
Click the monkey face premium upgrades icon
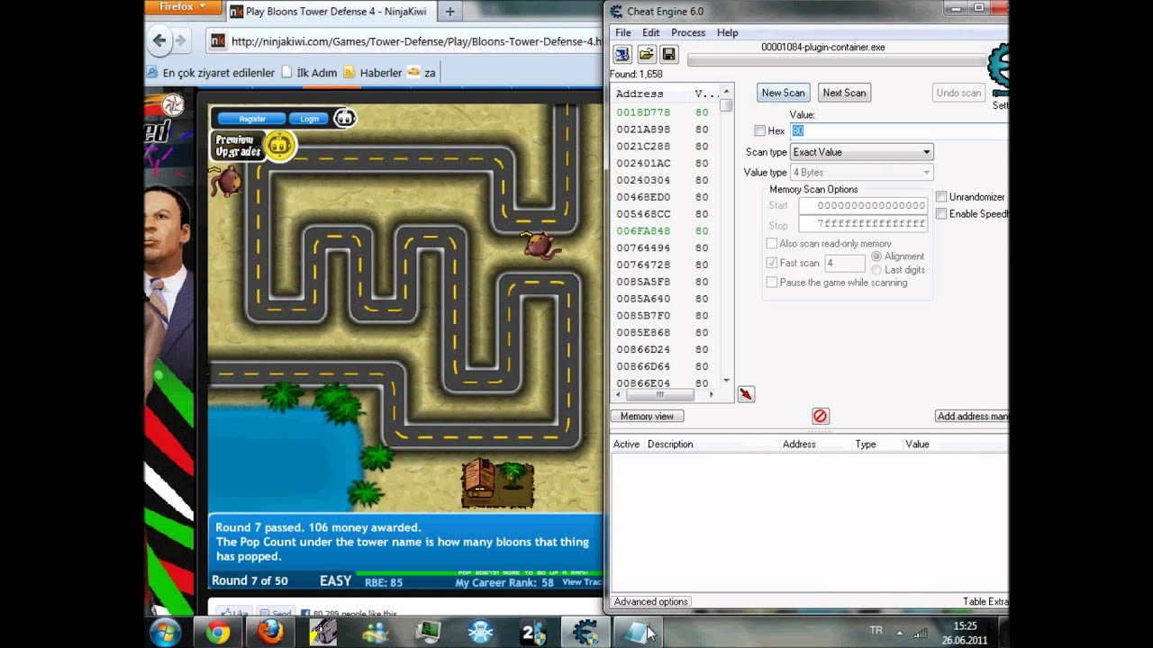pos(280,145)
